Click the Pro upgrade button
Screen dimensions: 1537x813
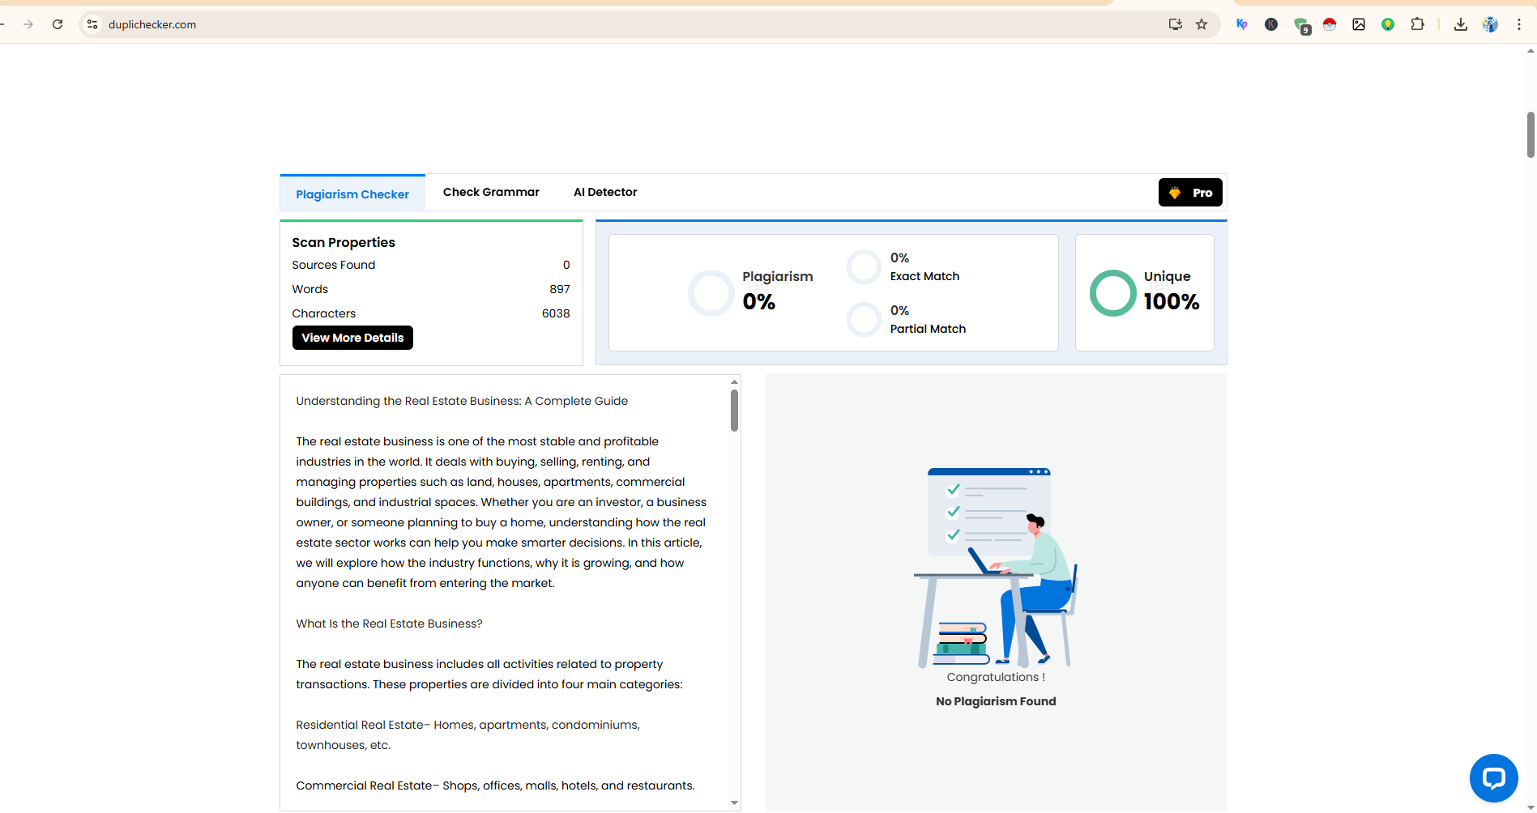(x=1189, y=192)
